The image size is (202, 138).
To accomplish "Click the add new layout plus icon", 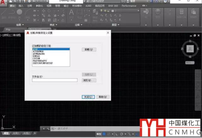I will click(x=35, y=133).
